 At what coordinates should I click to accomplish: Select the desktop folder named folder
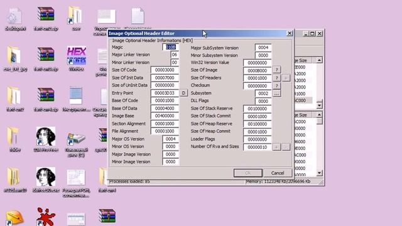coord(14,139)
